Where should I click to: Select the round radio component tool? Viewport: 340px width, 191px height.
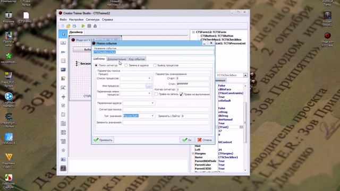coord(63,150)
